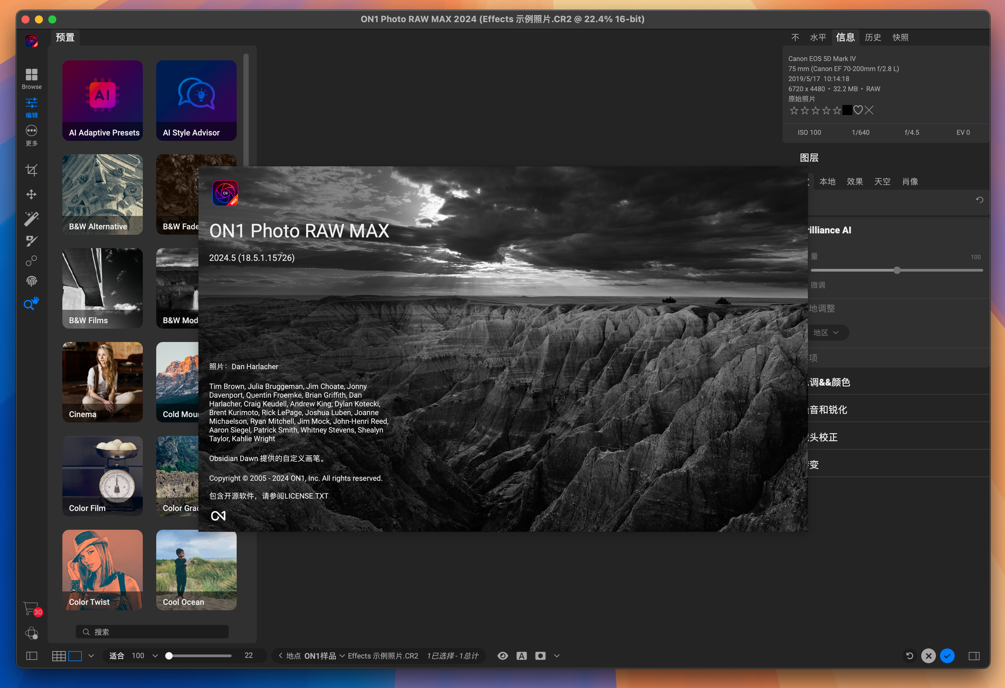
Task: Select the Masking Brush tool
Action: [x=32, y=240]
